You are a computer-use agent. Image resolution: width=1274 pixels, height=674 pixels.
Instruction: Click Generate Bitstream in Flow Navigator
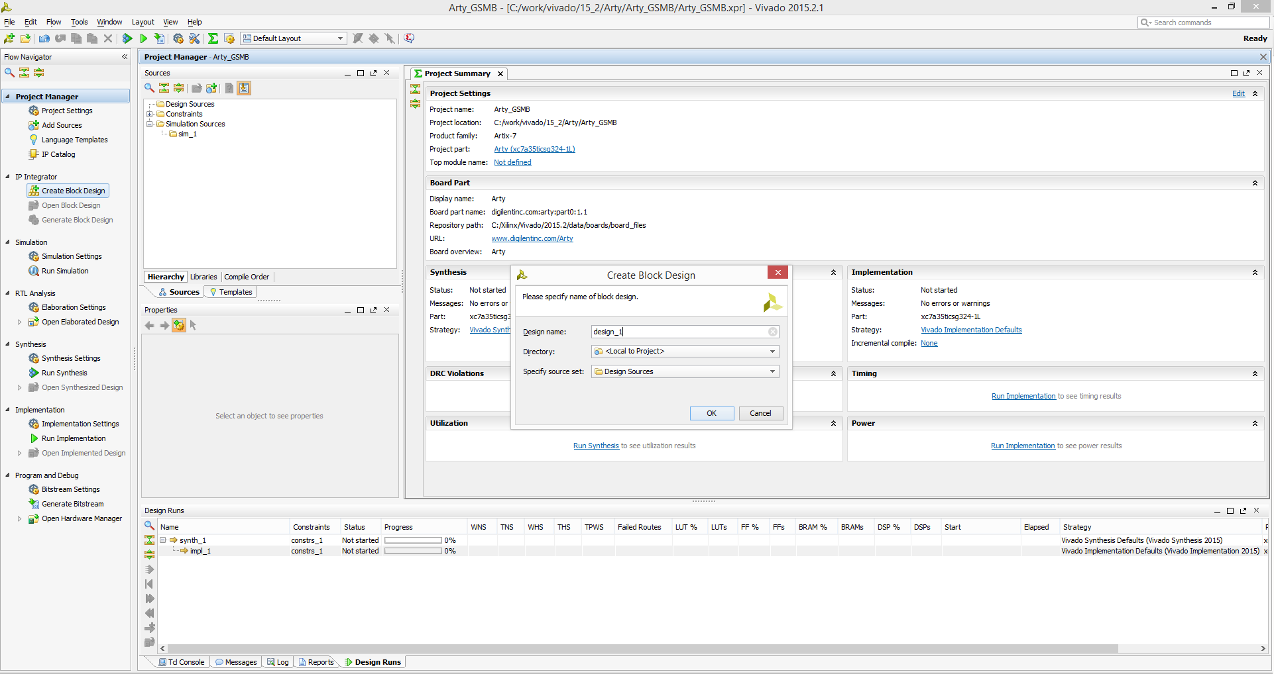(72, 504)
